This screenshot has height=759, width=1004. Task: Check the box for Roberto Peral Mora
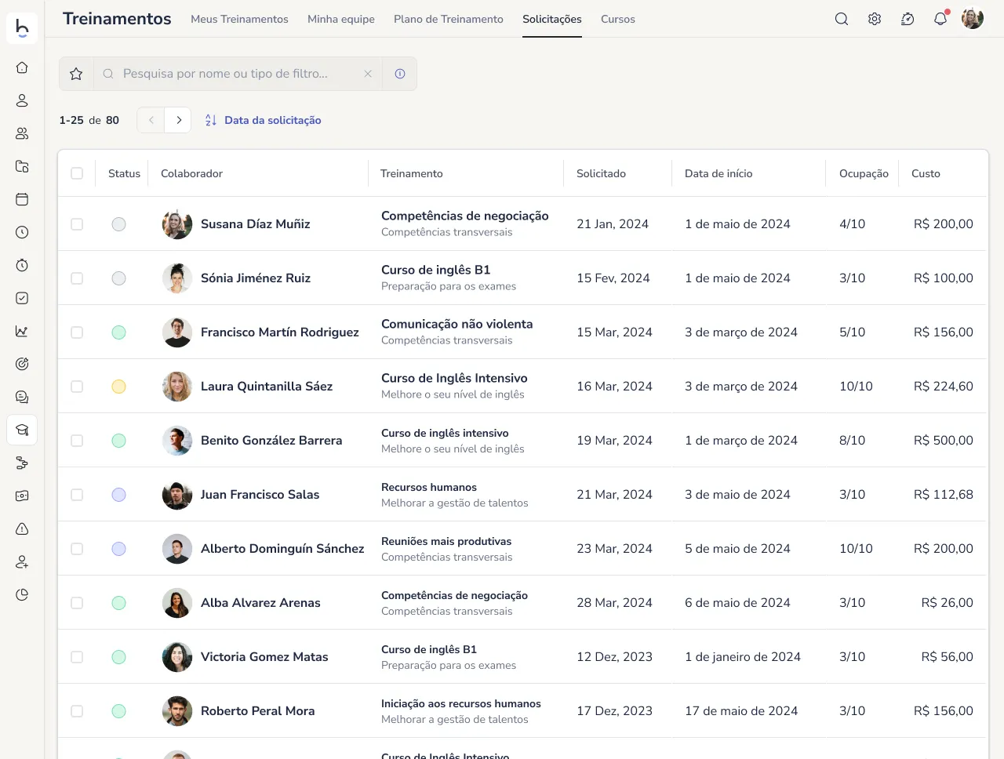click(x=77, y=711)
